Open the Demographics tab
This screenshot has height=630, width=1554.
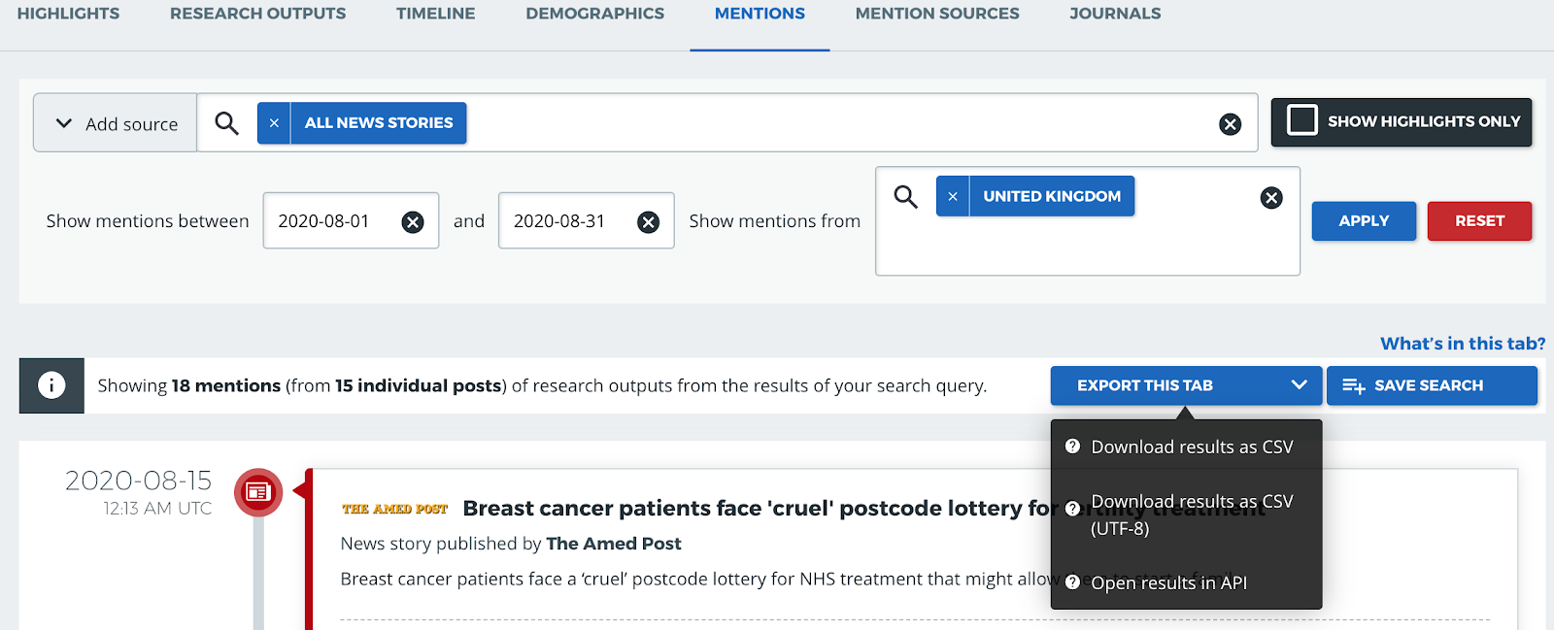coord(594,14)
